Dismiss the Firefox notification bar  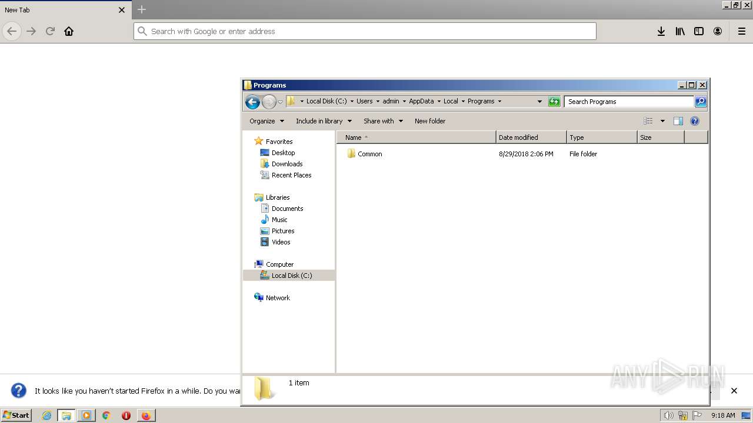tap(734, 391)
